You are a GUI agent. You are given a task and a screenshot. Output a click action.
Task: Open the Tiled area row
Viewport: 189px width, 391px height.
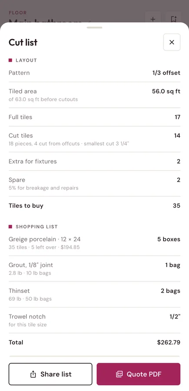click(94, 95)
